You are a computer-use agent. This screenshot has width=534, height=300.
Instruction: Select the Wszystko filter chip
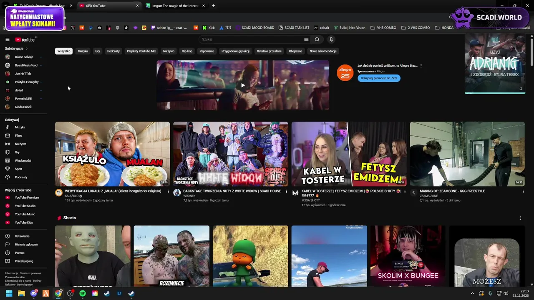(x=64, y=51)
